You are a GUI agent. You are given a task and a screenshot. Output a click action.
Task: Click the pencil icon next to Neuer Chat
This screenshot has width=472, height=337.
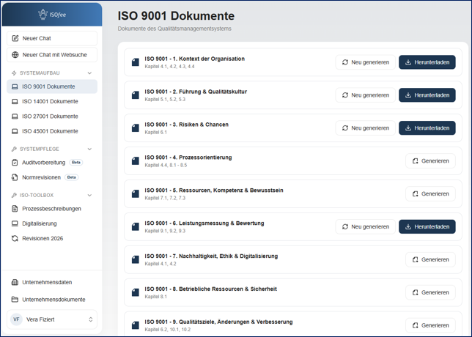[x=15, y=38]
